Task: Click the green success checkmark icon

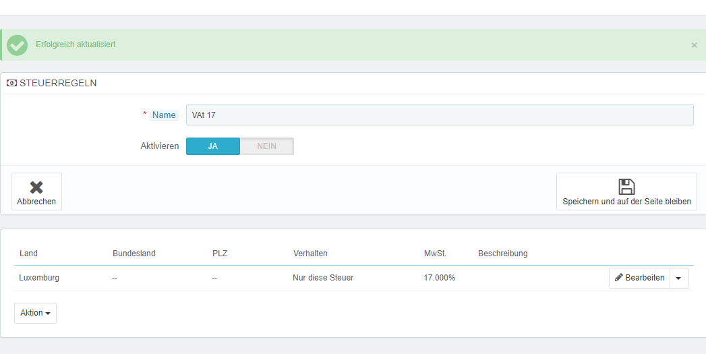Action: (x=17, y=45)
